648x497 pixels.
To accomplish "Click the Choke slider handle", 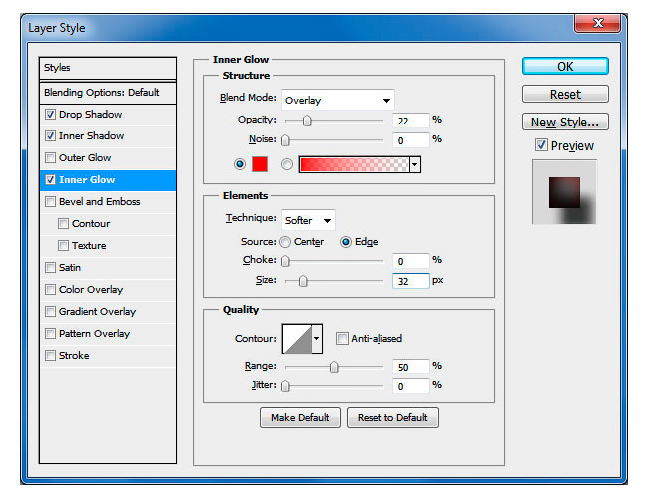I will (285, 261).
